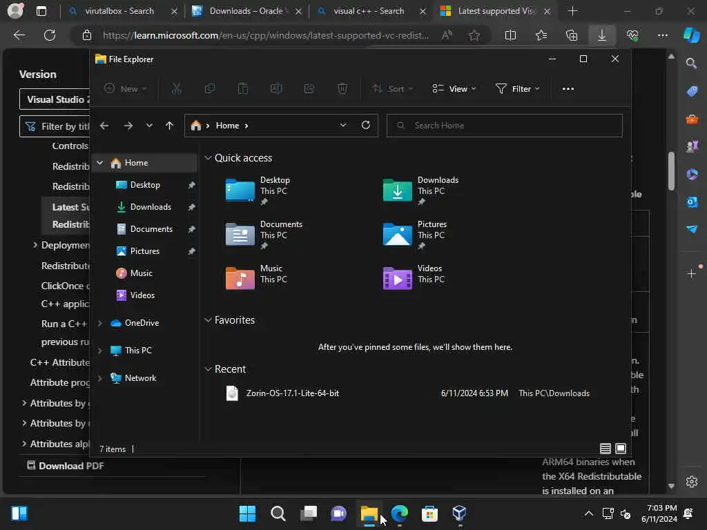
Task: Go back in File Explorer navigation
Action: 104,126
